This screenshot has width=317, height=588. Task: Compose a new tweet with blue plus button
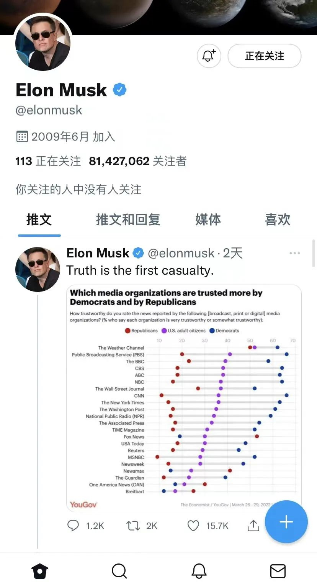pyautogui.click(x=286, y=522)
